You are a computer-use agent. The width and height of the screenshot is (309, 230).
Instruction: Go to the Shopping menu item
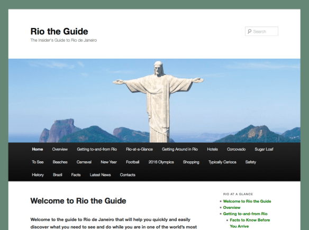(x=191, y=162)
